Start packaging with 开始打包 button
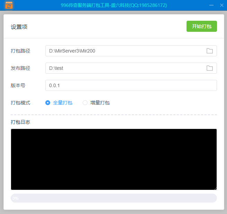This screenshot has height=214, width=227. (201, 26)
